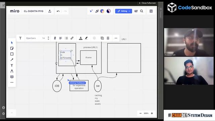Undo the last action

tap(58, 11)
